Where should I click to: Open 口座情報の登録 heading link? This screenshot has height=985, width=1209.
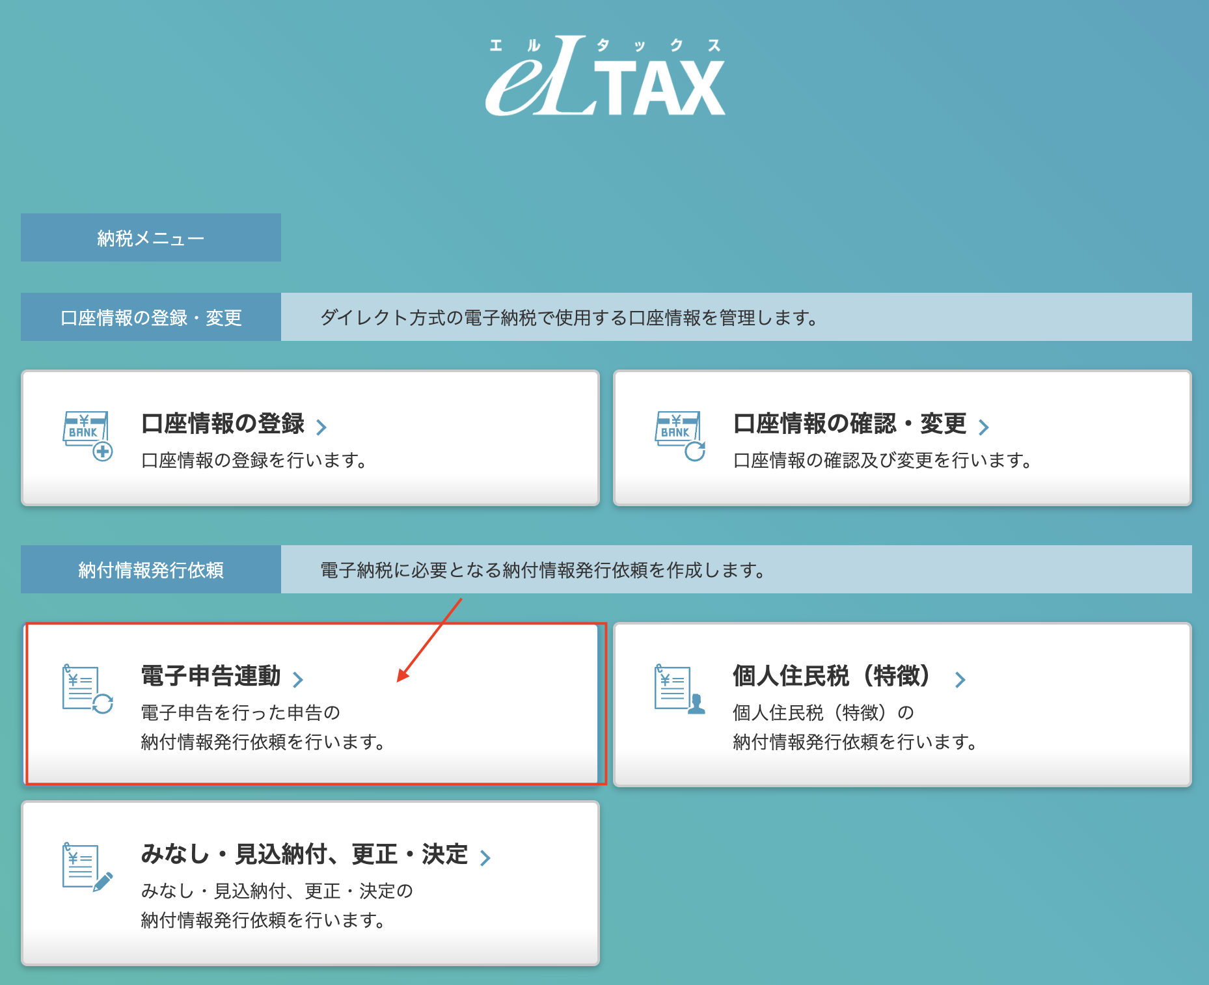click(223, 424)
